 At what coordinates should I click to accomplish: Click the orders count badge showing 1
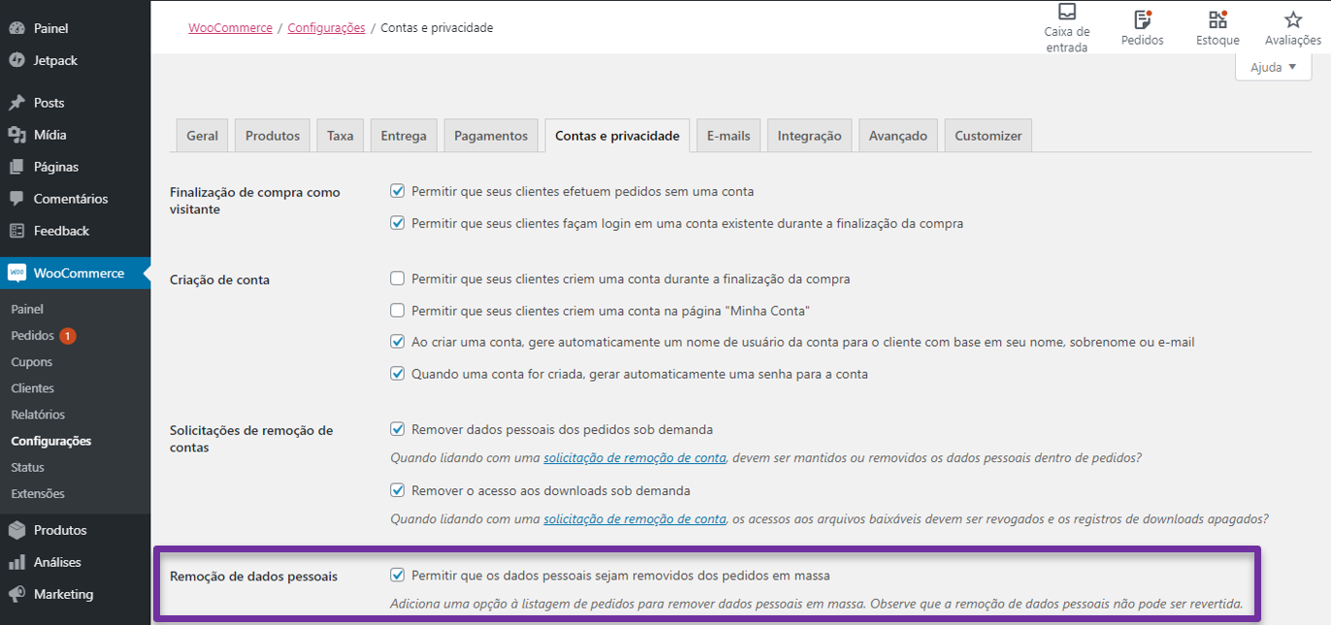[68, 336]
